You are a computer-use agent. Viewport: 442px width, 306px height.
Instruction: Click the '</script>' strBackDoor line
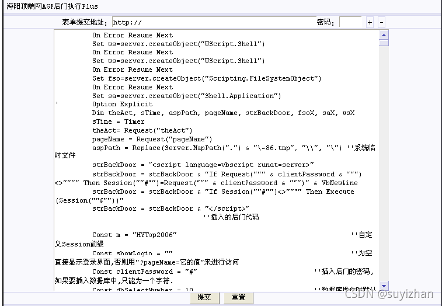click(x=171, y=208)
